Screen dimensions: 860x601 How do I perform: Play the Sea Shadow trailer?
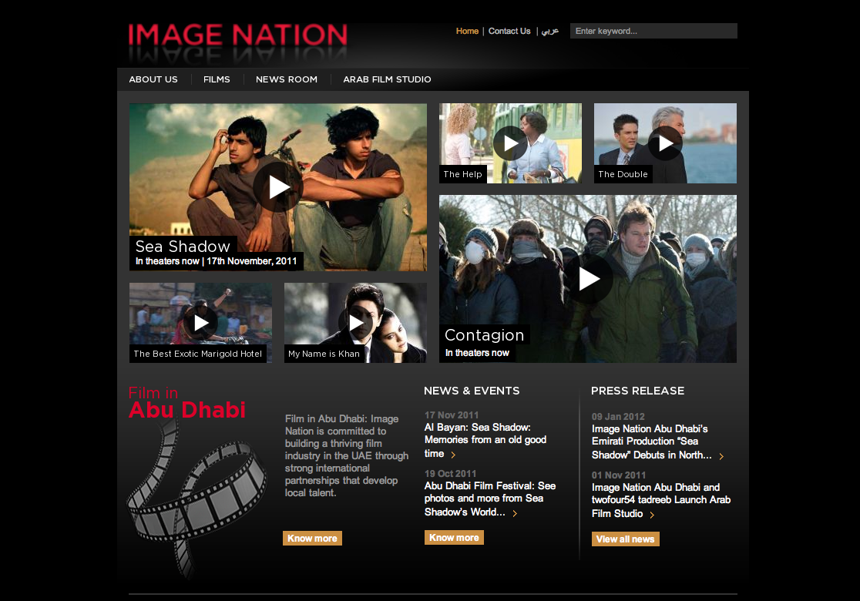(x=278, y=187)
